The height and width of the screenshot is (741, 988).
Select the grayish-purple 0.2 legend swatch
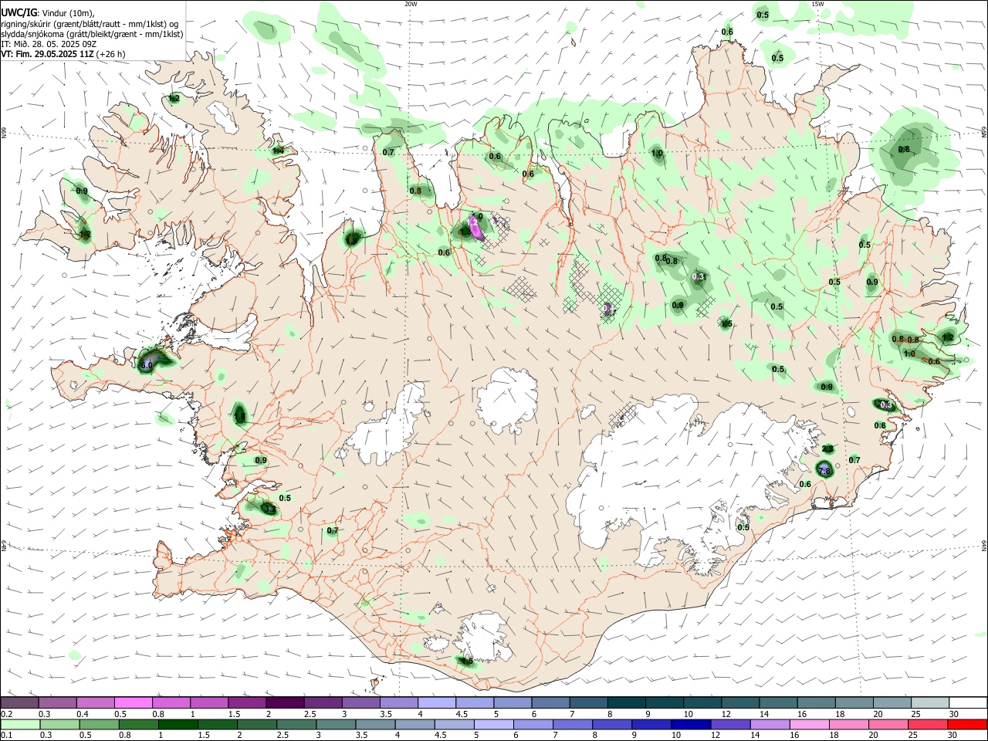point(20,702)
